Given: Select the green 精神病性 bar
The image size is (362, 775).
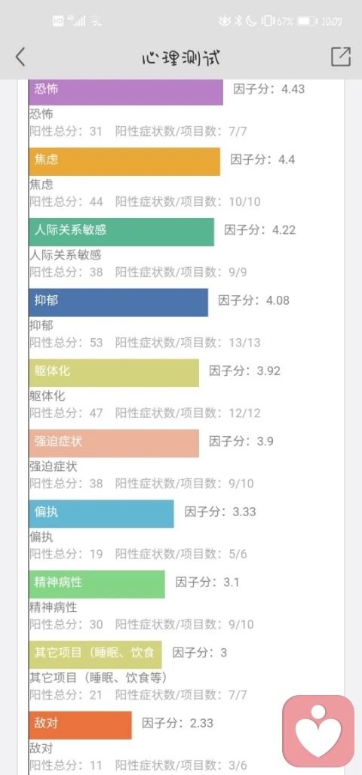Looking at the screenshot, I should [97, 584].
